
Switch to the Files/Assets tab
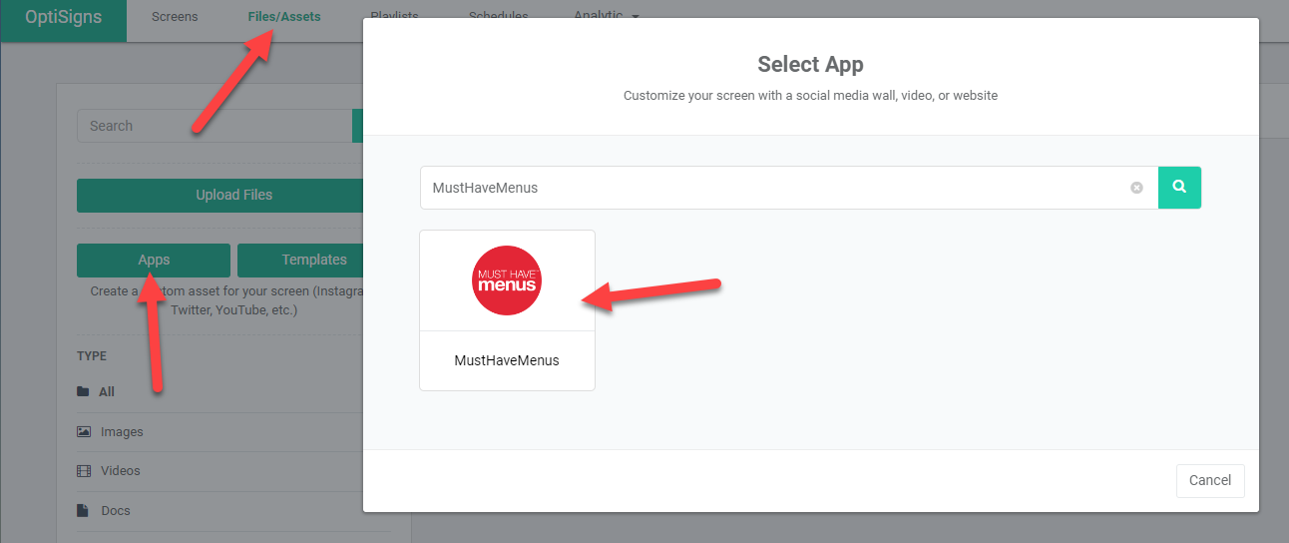[x=284, y=17]
